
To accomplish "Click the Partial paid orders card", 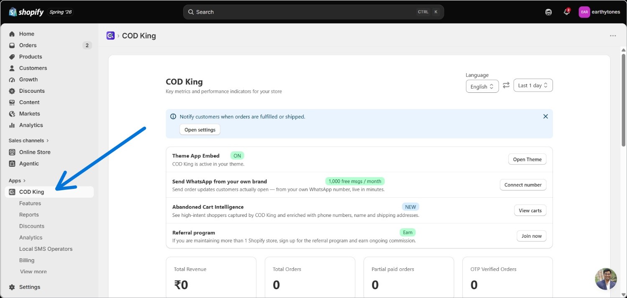I will tap(409, 278).
